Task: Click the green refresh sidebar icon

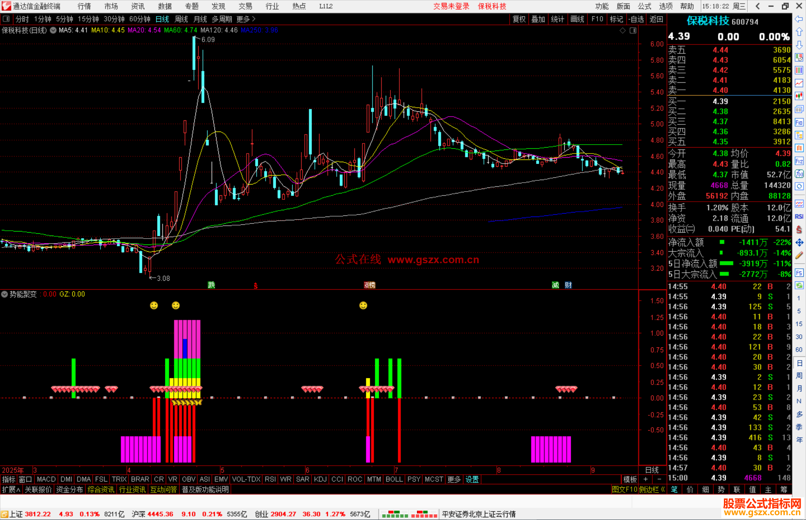Action: pyautogui.click(x=799, y=286)
